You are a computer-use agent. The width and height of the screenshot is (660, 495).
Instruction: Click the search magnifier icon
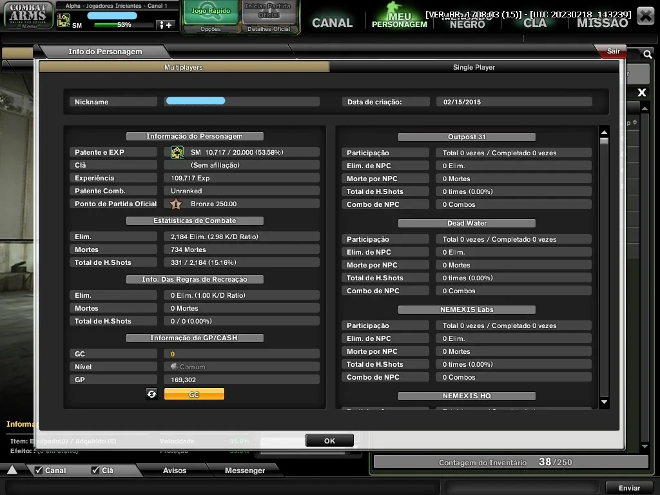pos(647,54)
